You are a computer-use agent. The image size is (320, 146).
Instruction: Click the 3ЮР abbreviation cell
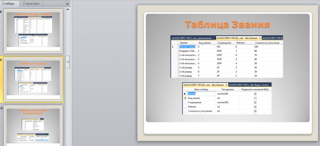pyautogui.click(x=225, y=63)
